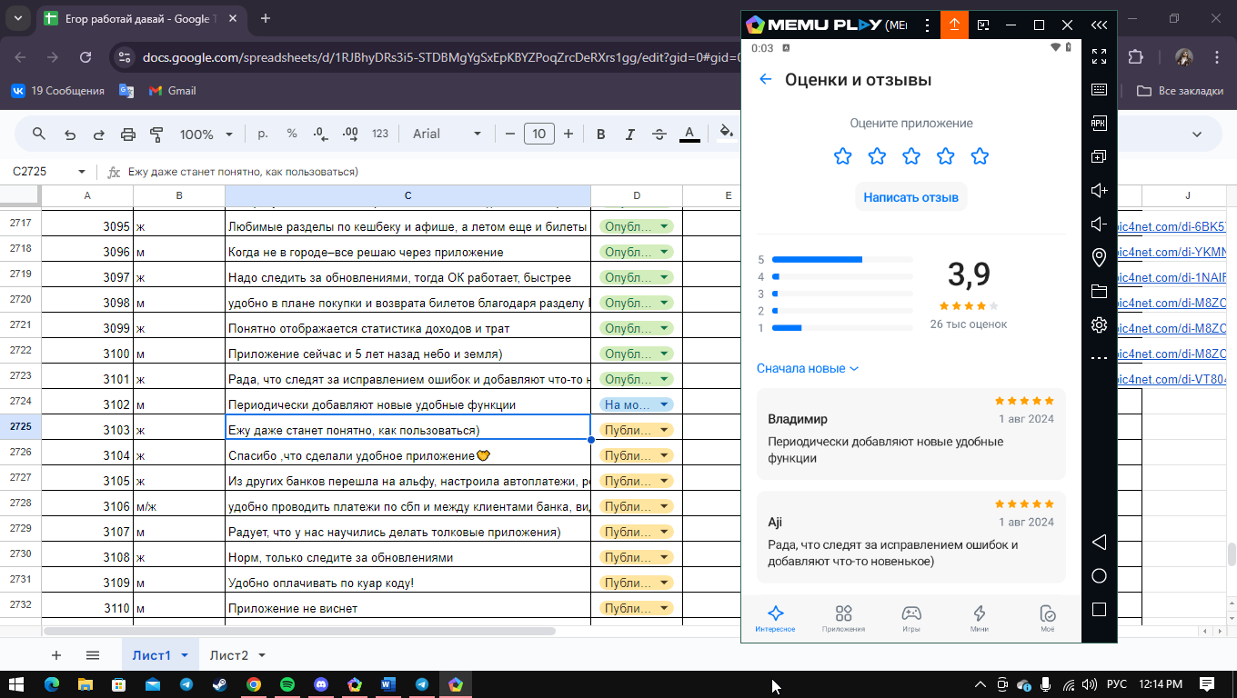Click the print icon in Sheets toolbar

[x=128, y=135]
